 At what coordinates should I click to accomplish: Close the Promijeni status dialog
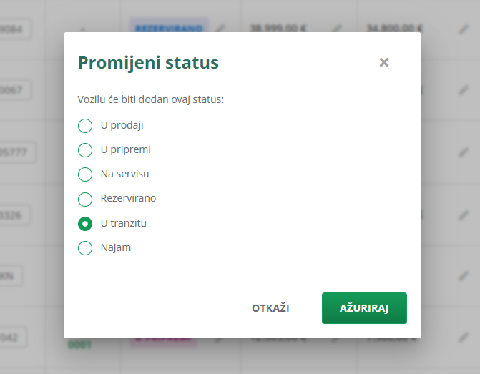pyautogui.click(x=384, y=62)
